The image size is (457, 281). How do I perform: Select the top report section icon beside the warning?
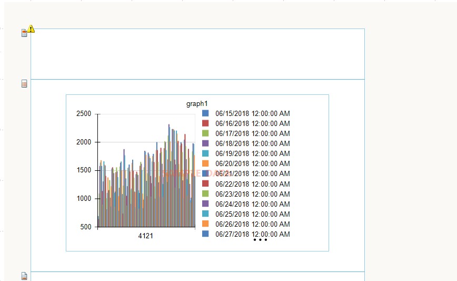click(x=24, y=33)
